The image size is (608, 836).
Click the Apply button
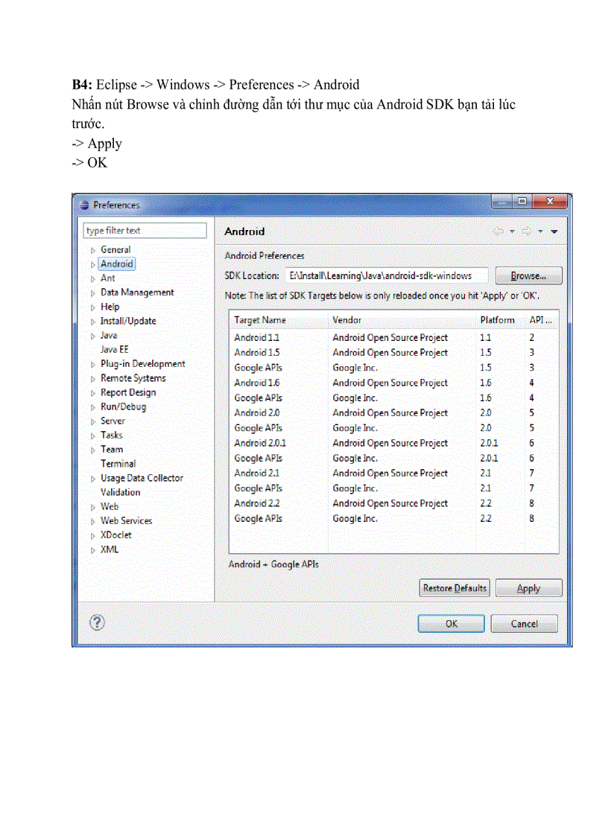coord(528,588)
